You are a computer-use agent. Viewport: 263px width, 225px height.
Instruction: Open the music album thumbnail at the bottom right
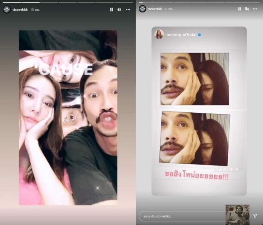[x=237, y=214]
